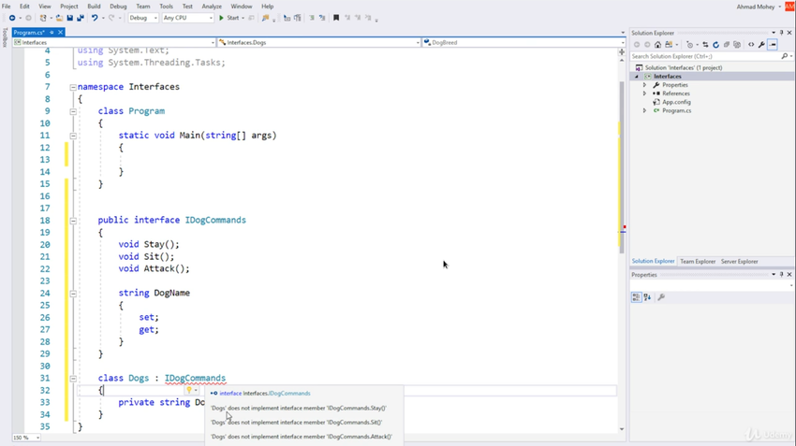Click the Search Solution Explorer input field
Image resolution: width=796 pixels, height=446 pixels.
pos(706,56)
